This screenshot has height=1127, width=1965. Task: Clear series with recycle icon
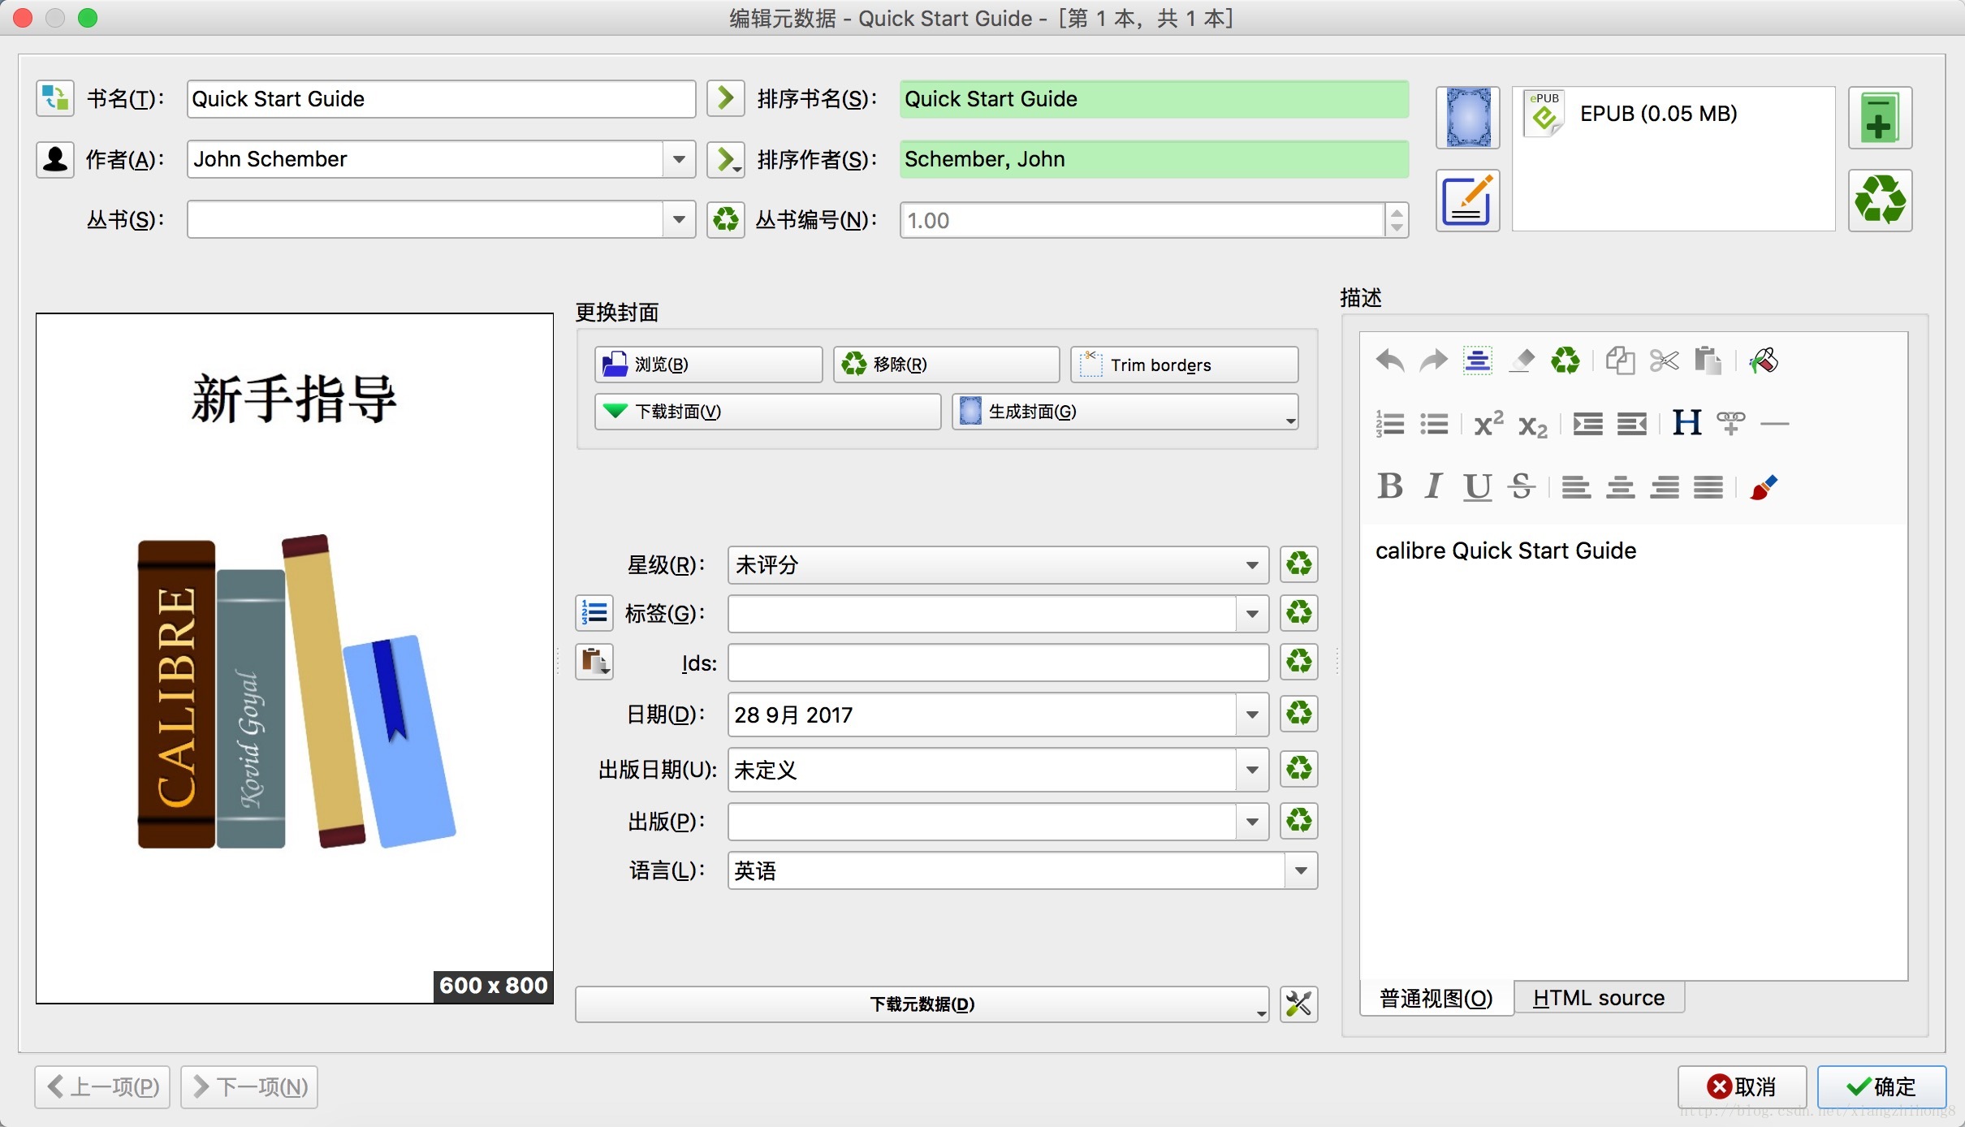(725, 219)
